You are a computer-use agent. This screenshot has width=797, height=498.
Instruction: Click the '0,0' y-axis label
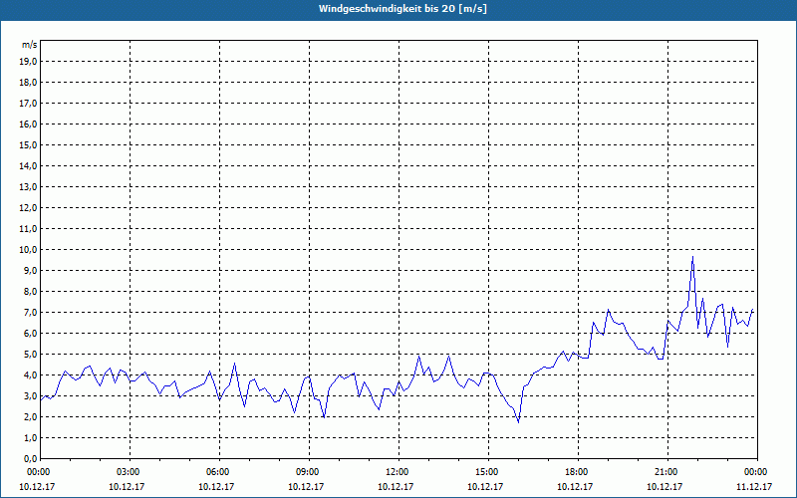(x=31, y=459)
